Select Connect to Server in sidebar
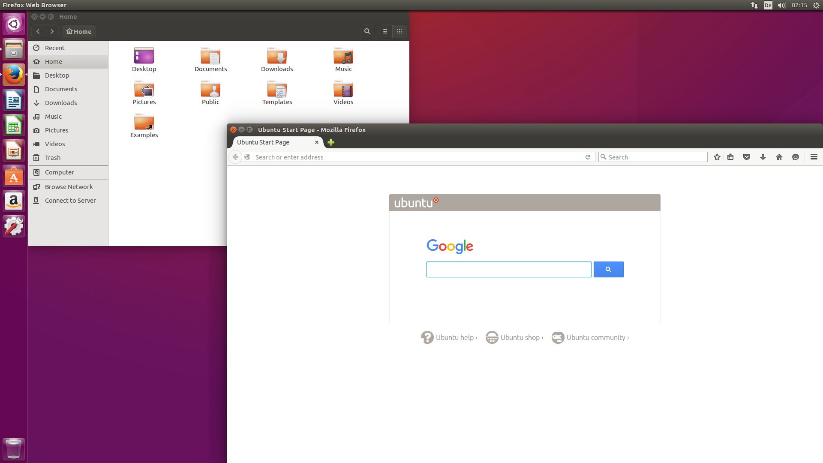 click(68, 201)
